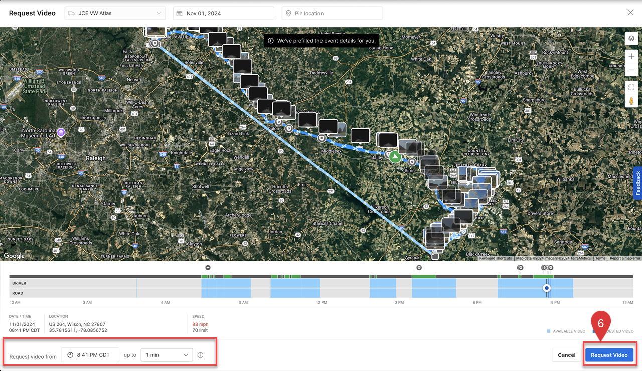Click the info icon beside duration dropdown
Screen dimensions: 642x371
click(x=200, y=355)
